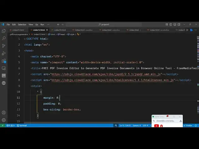Viewport: 199px width, 149px height.
Task: Open jspdf.umd.min.js CDN link
Action: pyautogui.click(x=106, y=74)
